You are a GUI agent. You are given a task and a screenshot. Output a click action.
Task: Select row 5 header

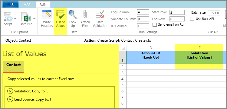[123, 85]
